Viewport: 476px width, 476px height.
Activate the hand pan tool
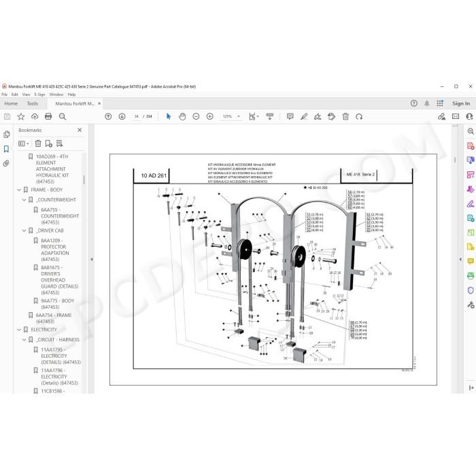click(182, 116)
